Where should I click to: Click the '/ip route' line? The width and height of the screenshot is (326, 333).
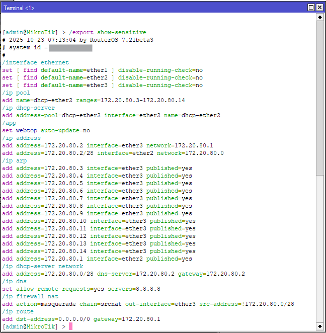(18, 311)
